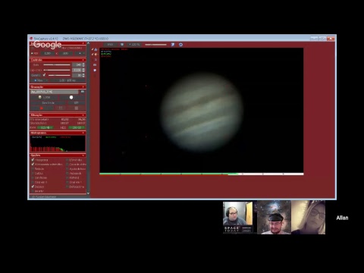
Task: Enable the CutOut option checkbox
Action: (x=33, y=174)
